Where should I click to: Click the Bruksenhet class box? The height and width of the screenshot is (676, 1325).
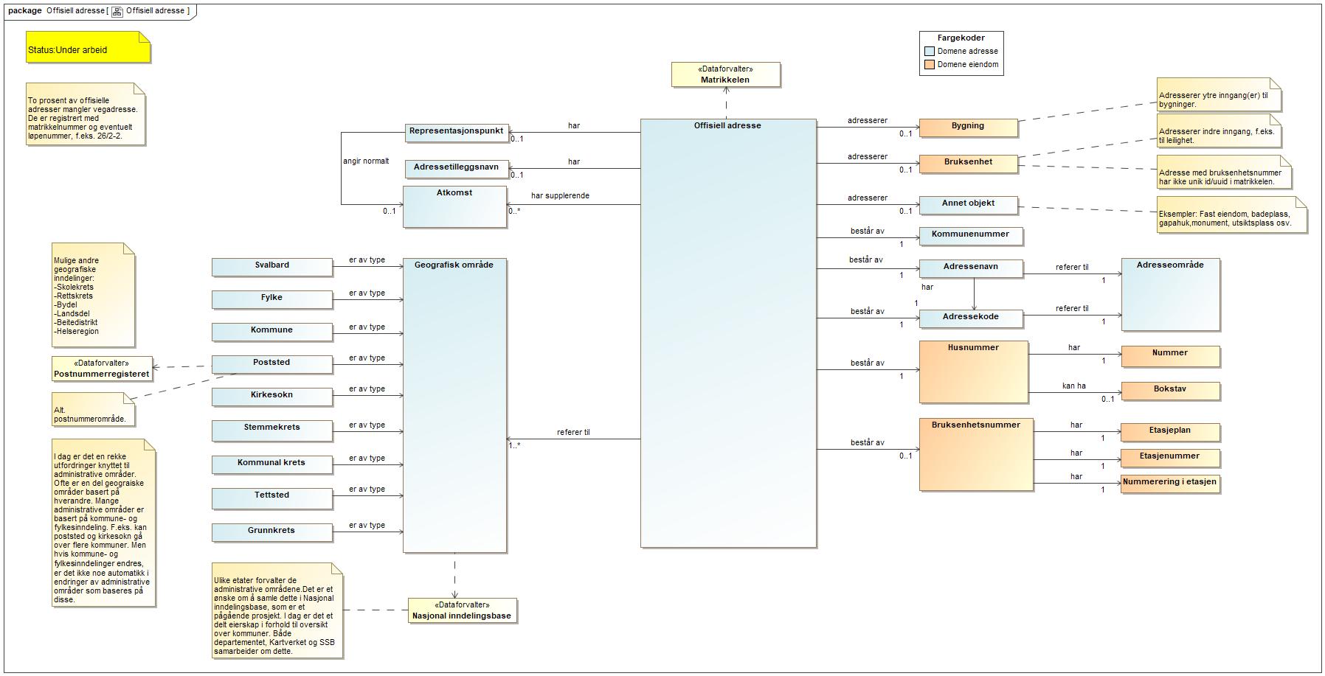968,163
